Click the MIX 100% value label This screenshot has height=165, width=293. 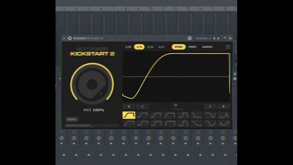tap(94, 110)
